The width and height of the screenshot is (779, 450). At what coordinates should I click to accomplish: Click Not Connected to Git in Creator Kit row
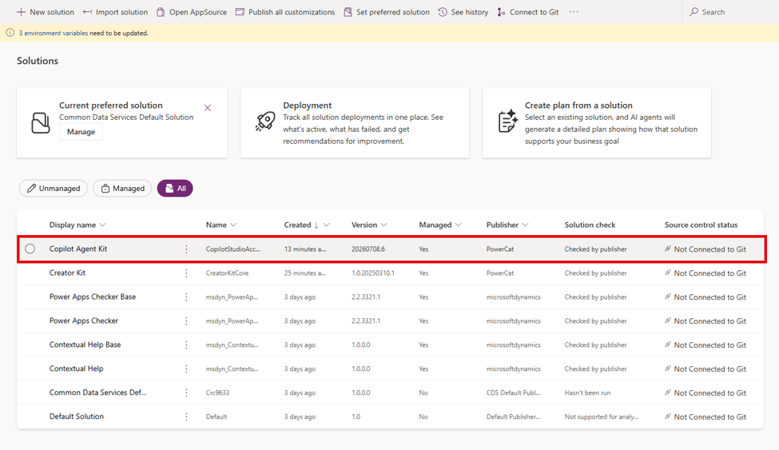pyautogui.click(x=710, y=273)
